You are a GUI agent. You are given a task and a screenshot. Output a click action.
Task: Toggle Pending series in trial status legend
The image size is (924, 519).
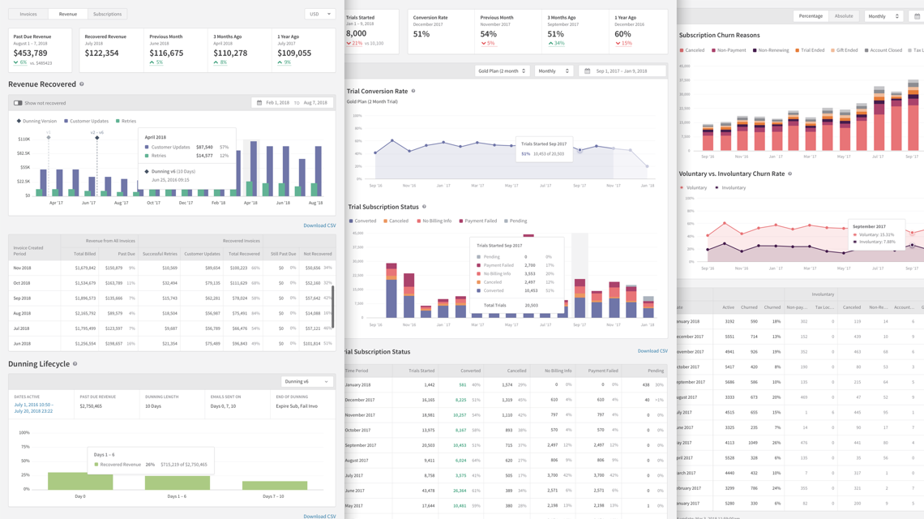coord(515,221)
